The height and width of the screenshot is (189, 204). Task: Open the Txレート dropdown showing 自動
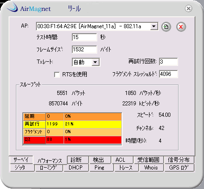95,62
